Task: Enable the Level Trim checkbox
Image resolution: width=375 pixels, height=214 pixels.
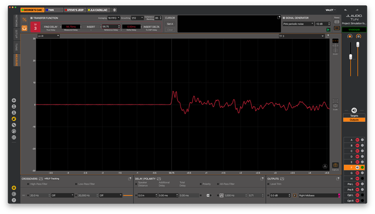Action: point(268,184)
